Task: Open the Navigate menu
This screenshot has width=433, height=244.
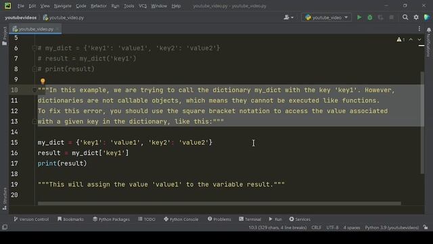Action: (63, 6)
